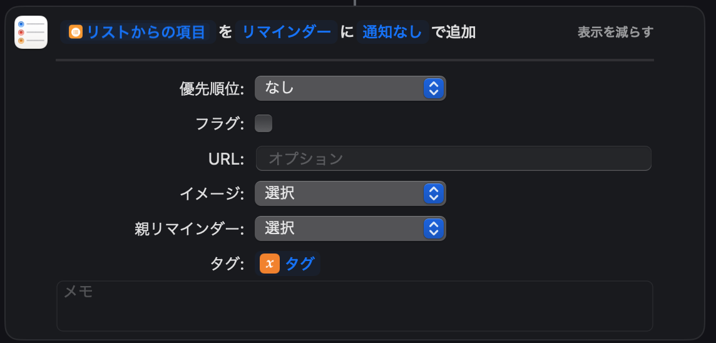Image resolution: width=716 pixels, height=343 pixels.
Task: Click the orange list icon in リストからの項目
Action: 76,32
